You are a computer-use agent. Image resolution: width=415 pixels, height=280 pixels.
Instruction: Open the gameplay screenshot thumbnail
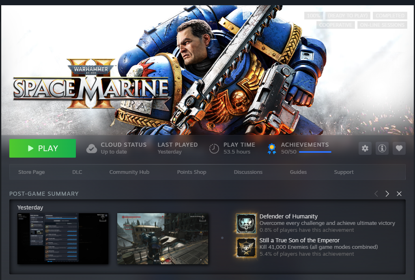(x=163, y=239)
